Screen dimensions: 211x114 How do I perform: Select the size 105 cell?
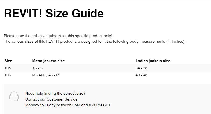click(x=8, y=68)
